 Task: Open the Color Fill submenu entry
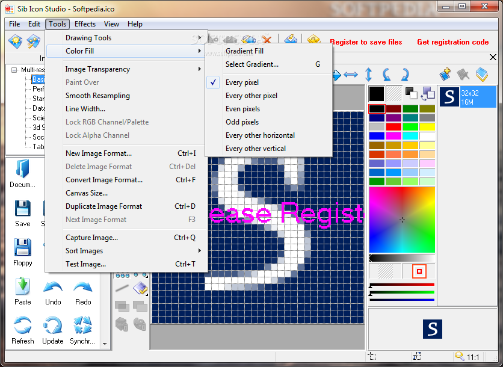[x=126, y=51]
